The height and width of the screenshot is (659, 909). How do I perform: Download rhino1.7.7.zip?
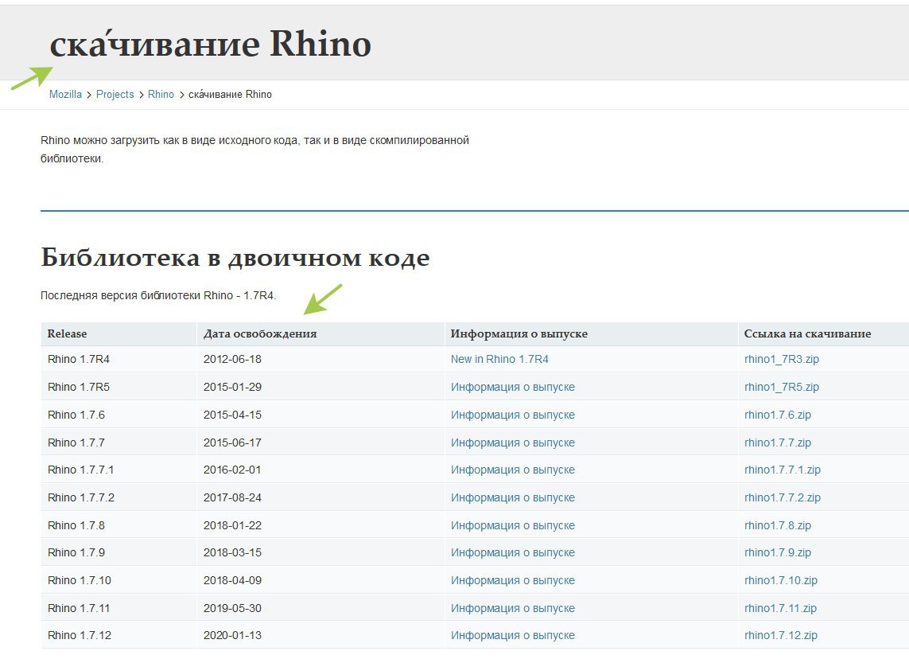pyautogui.click(x=778, y=443)
